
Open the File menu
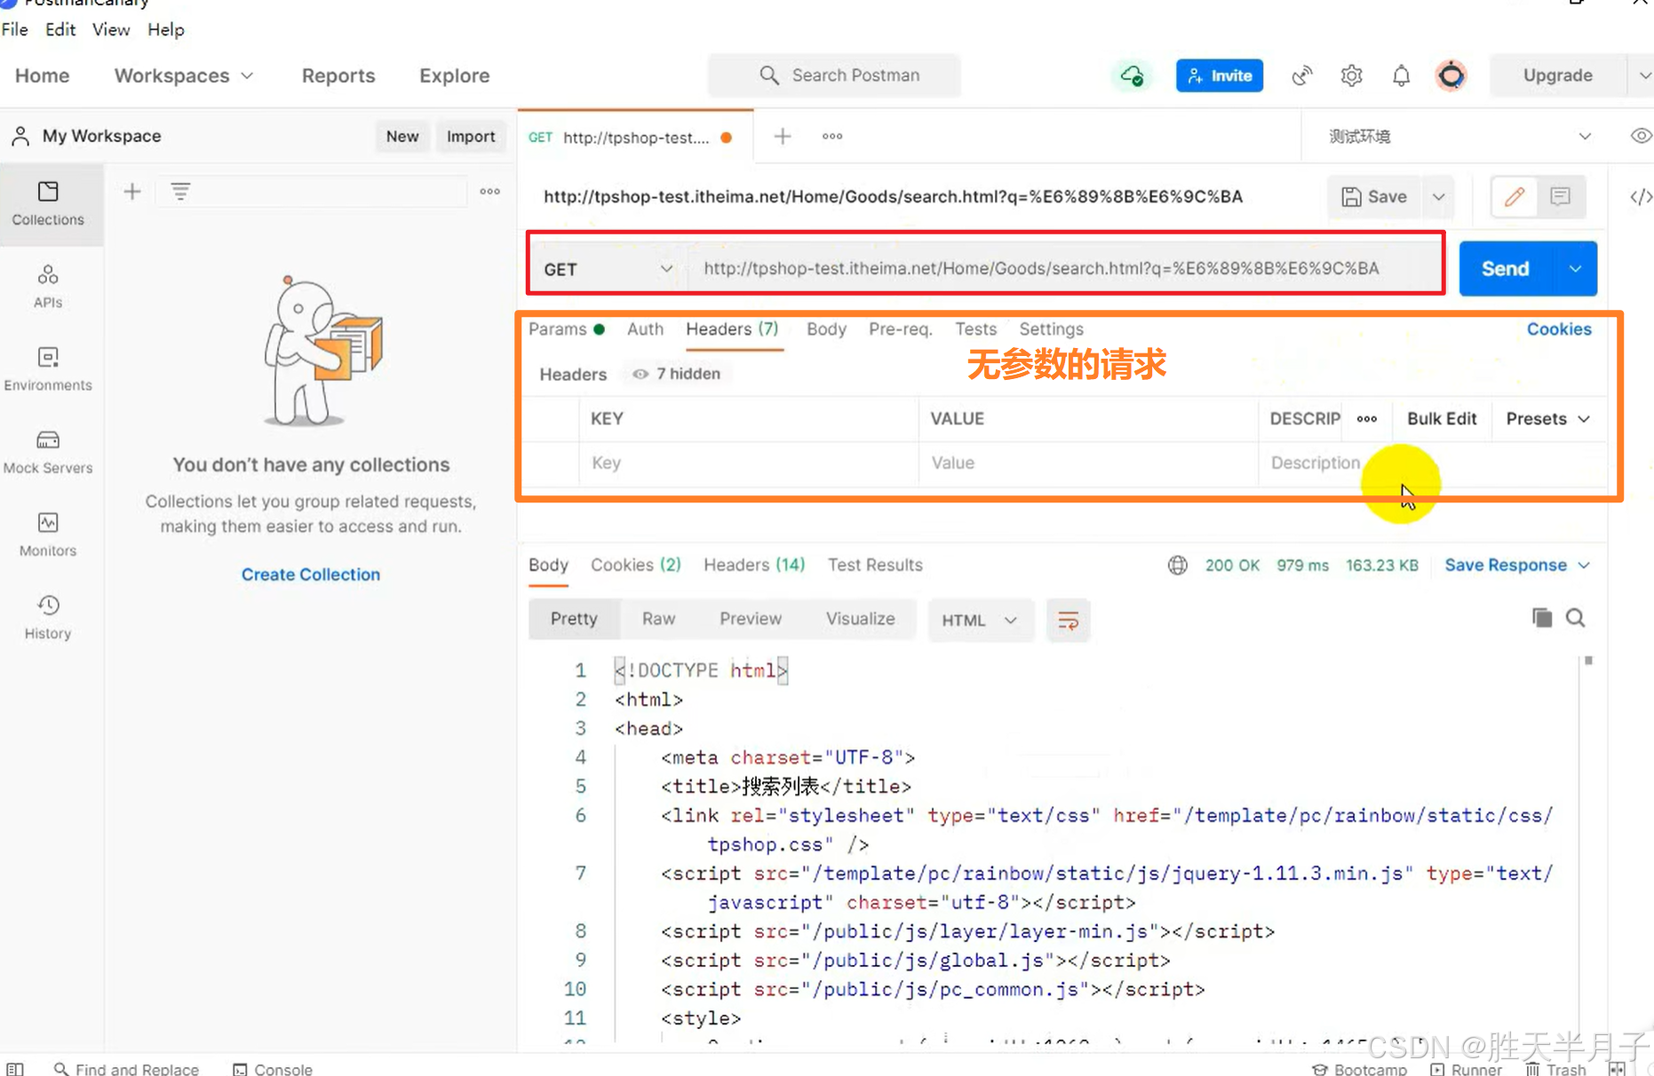[x=15, y=29]
